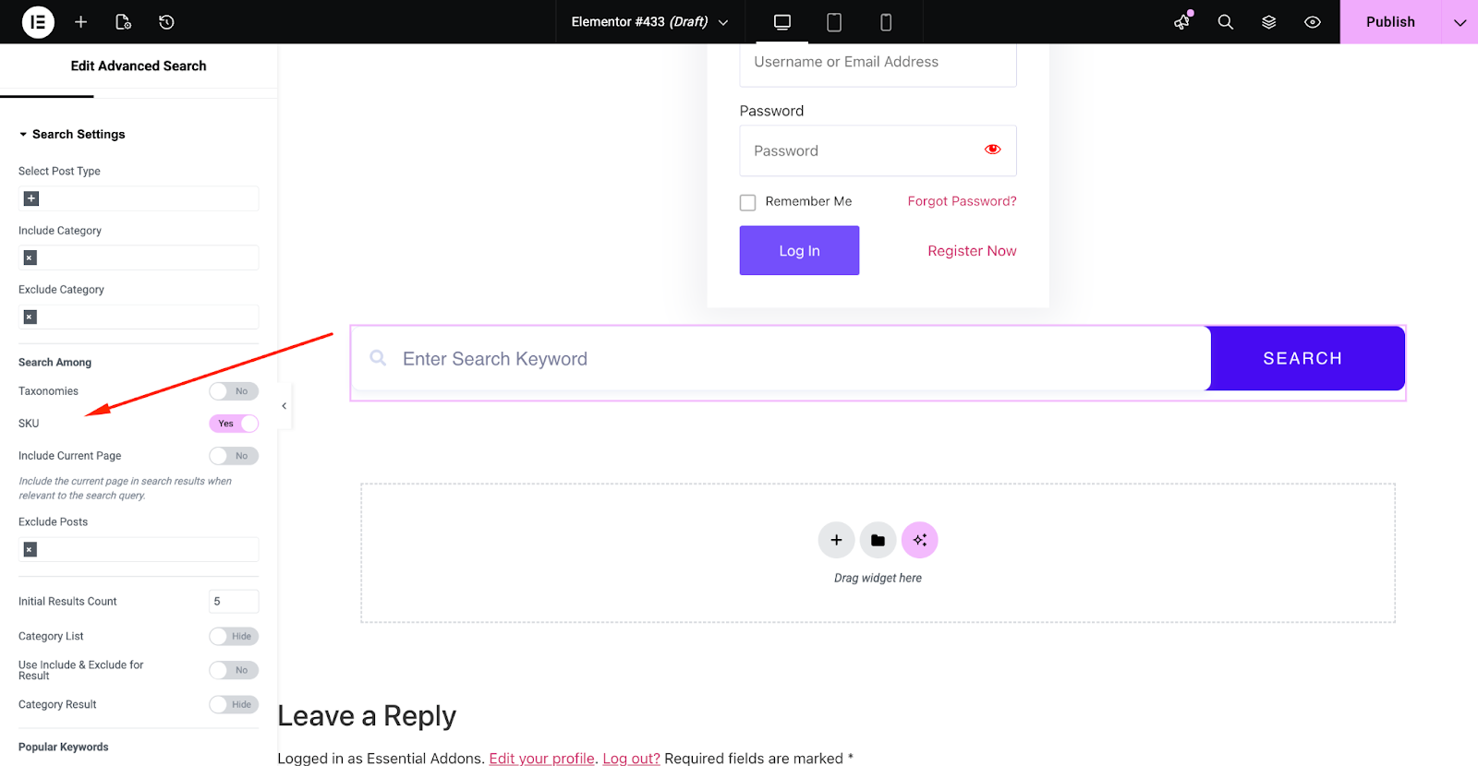
Task: Enable the Taxonomies toggle
Action: point(234,391)
